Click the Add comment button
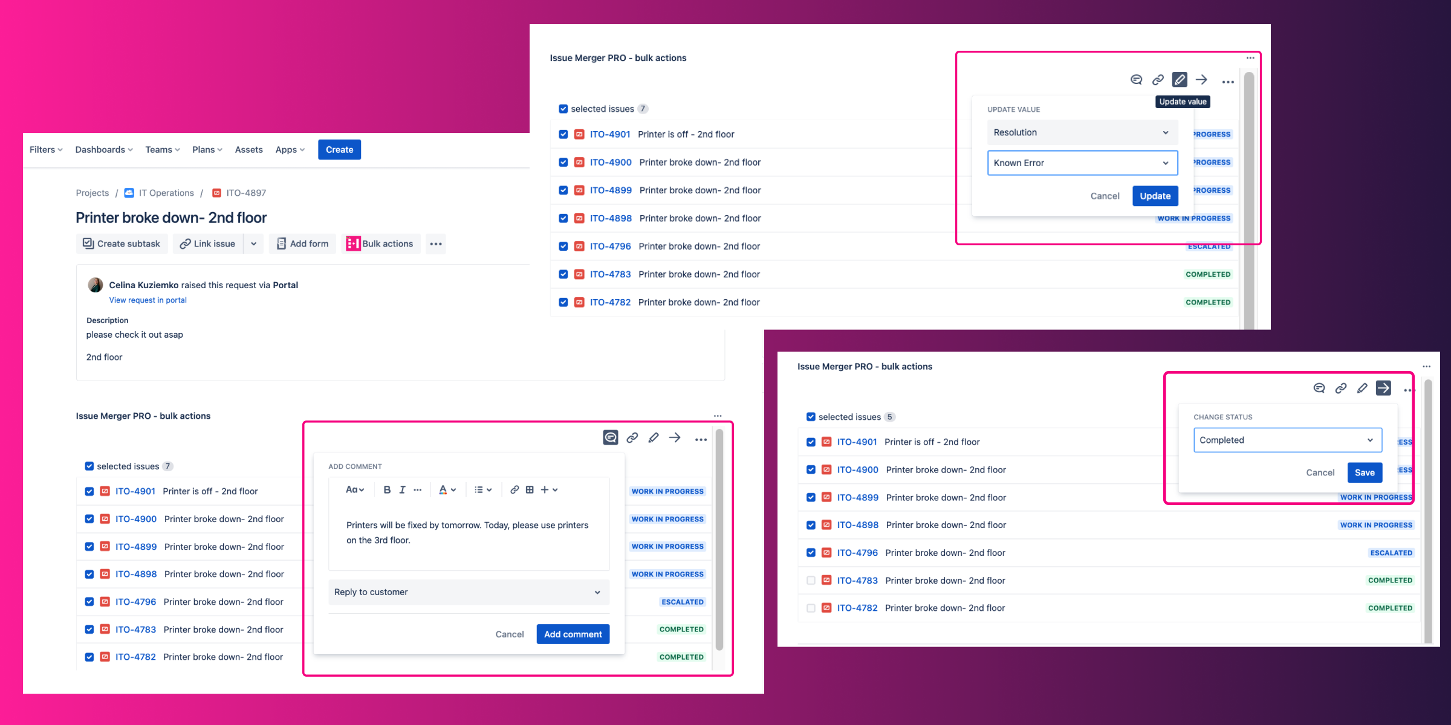Screen dimensions: 1451x725 (572, 634)
